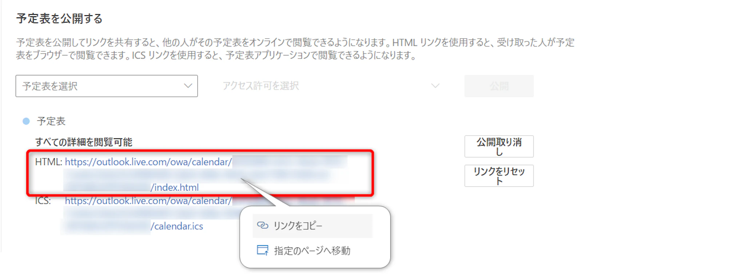Click the chevron arrow in calendar dropdown
This screenshot has height=275, width=745.
point(188,86)
